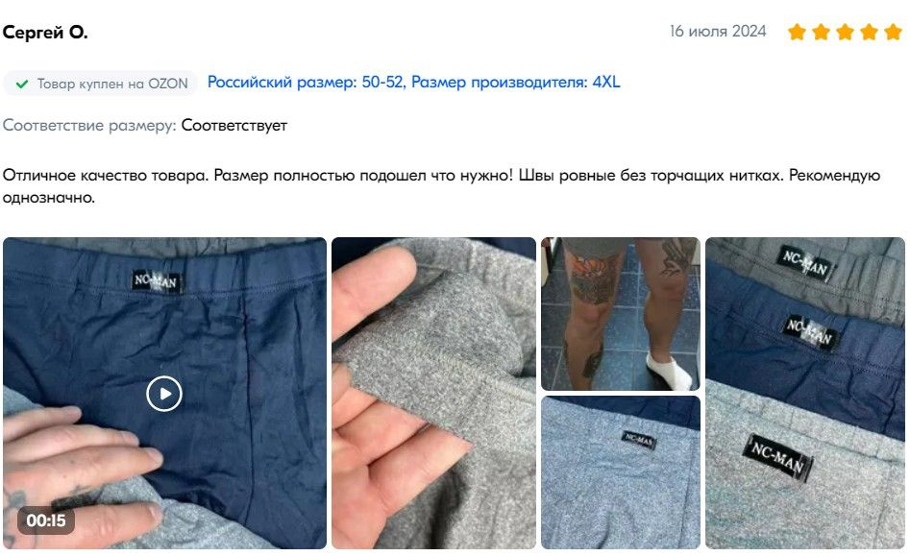Open the 'Российский размер: 50-52' size link
This screenshot has width=910, height=556.
pyautogui.click(x=306, y=83)
